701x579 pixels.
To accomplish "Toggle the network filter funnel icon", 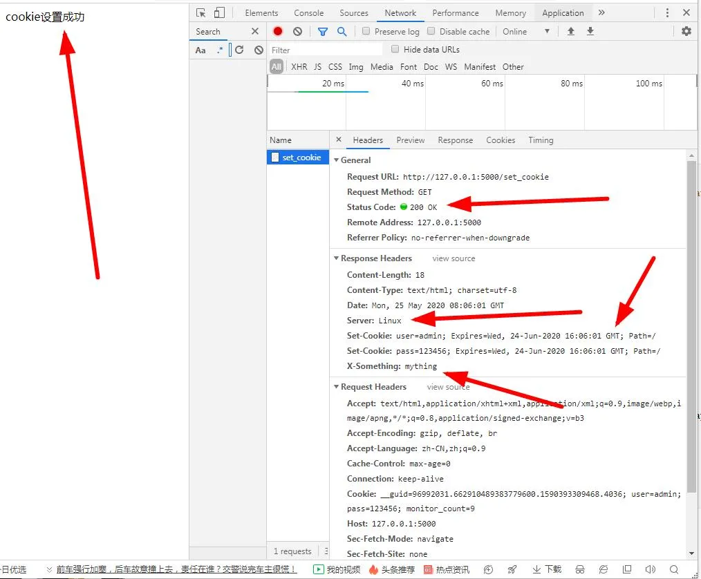I will [x=323, y=32].
